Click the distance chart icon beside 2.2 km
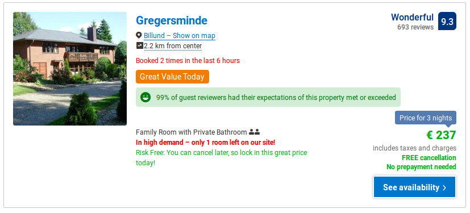 139,45
